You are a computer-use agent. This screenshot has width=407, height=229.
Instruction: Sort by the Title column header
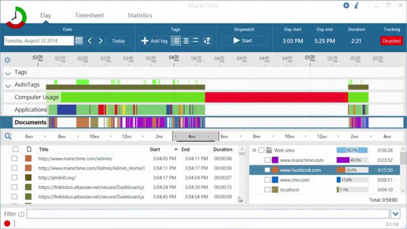point(44,149)
